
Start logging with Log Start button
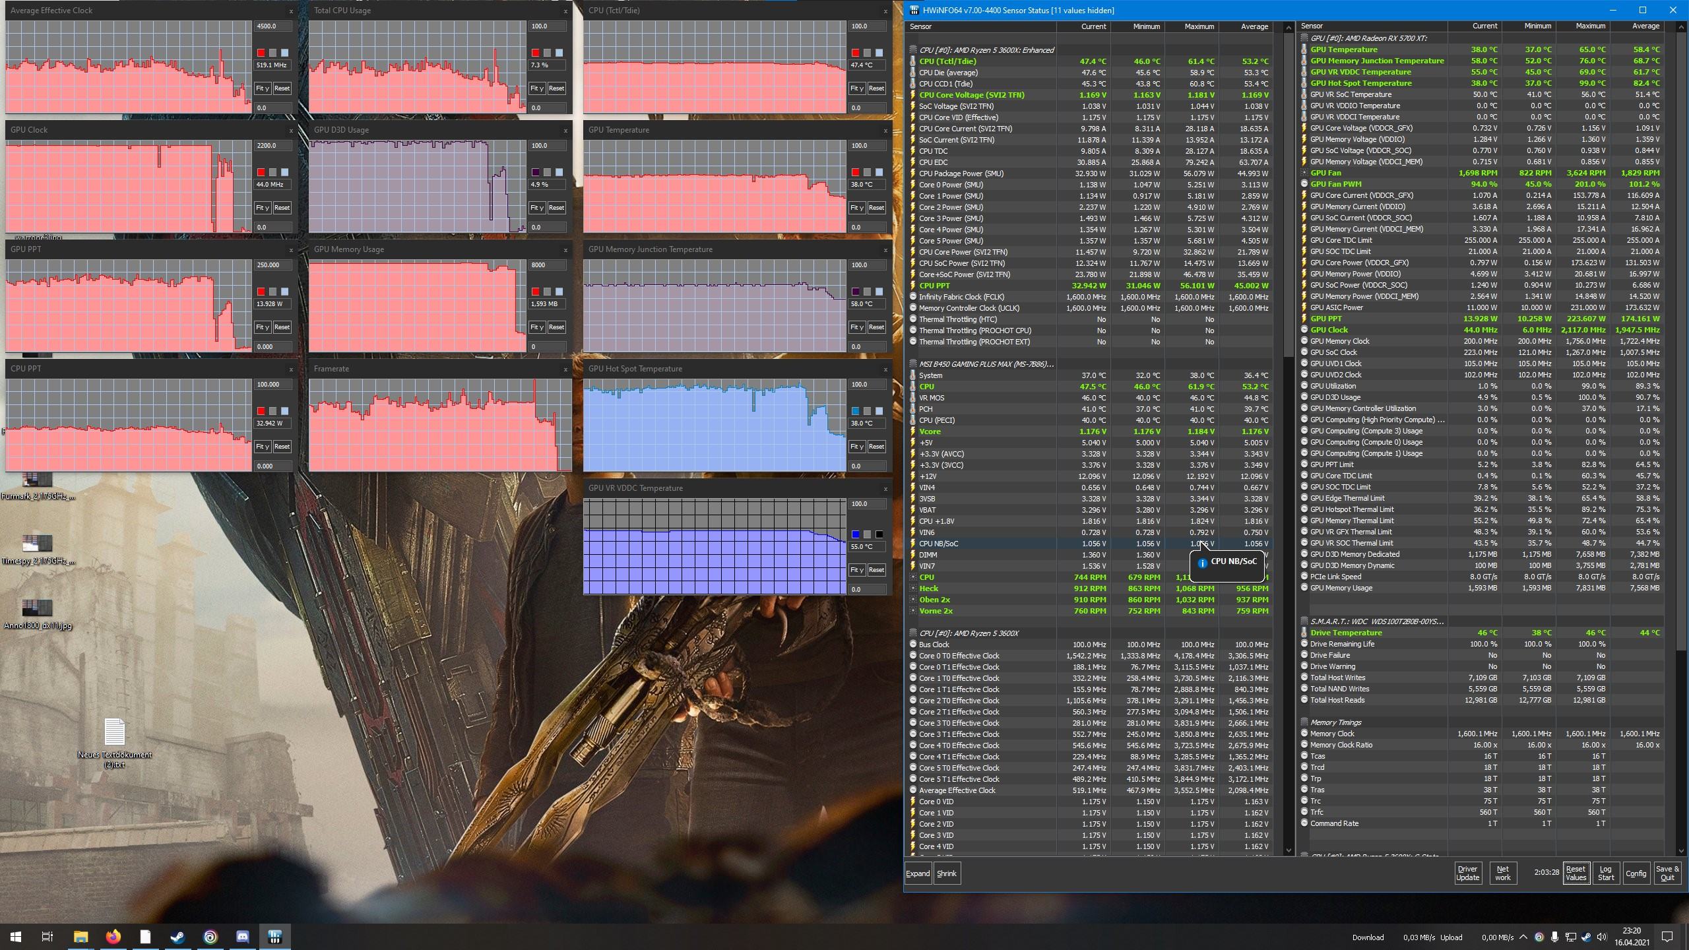(1606, 873)
